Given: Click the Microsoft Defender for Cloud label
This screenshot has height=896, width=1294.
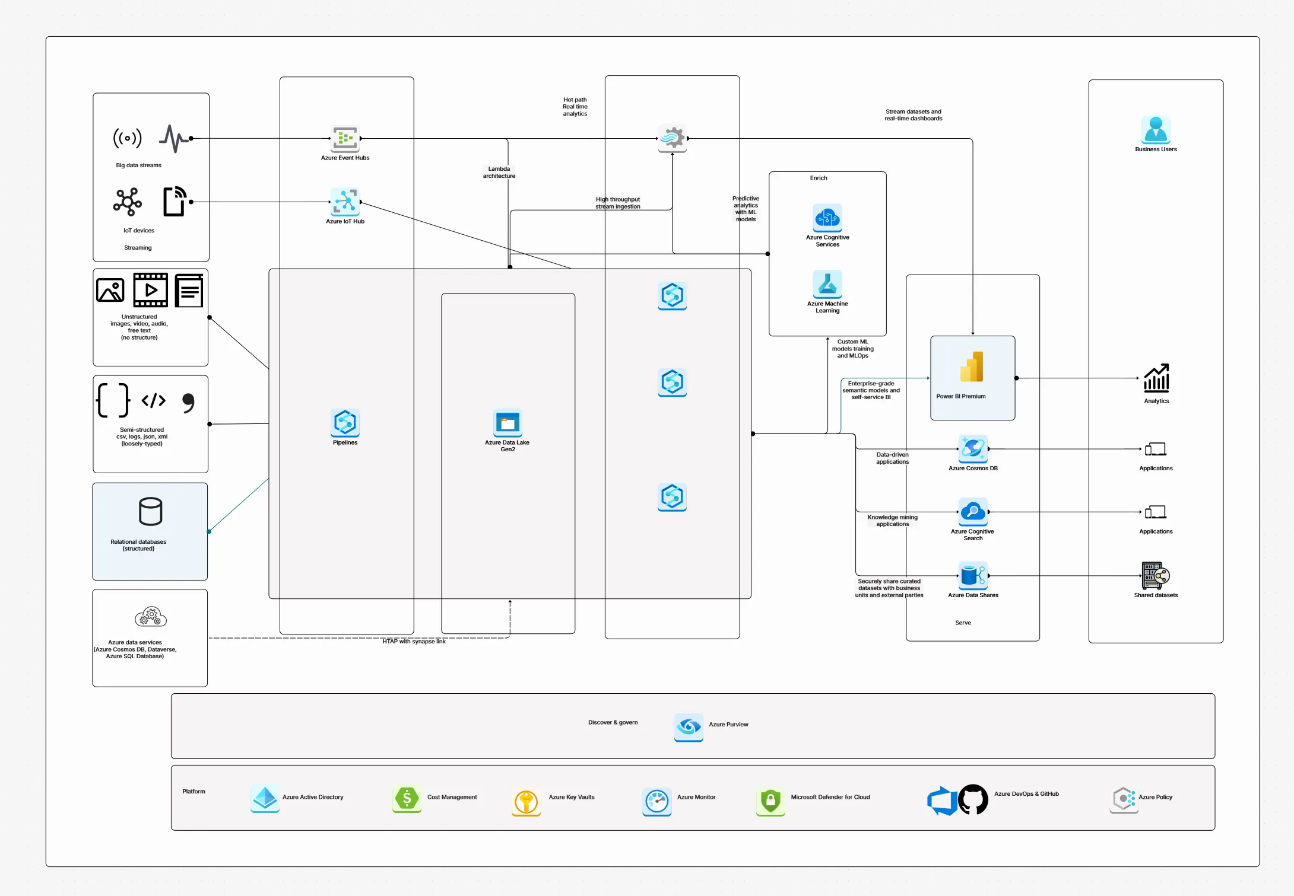Looking at the screenshot, I should pos(830,797).
